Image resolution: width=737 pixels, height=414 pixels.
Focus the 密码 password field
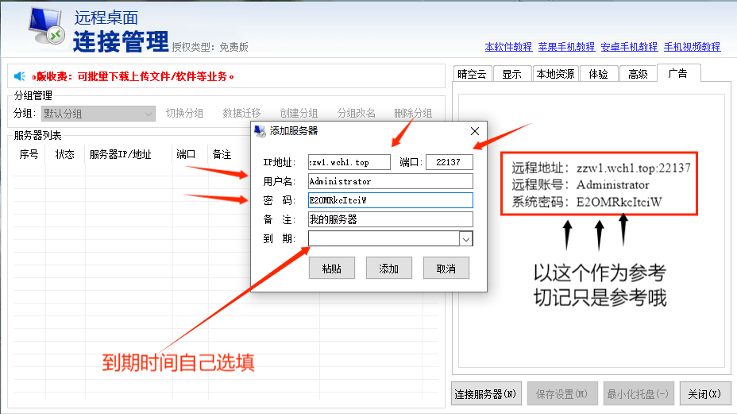pos(390,200)
